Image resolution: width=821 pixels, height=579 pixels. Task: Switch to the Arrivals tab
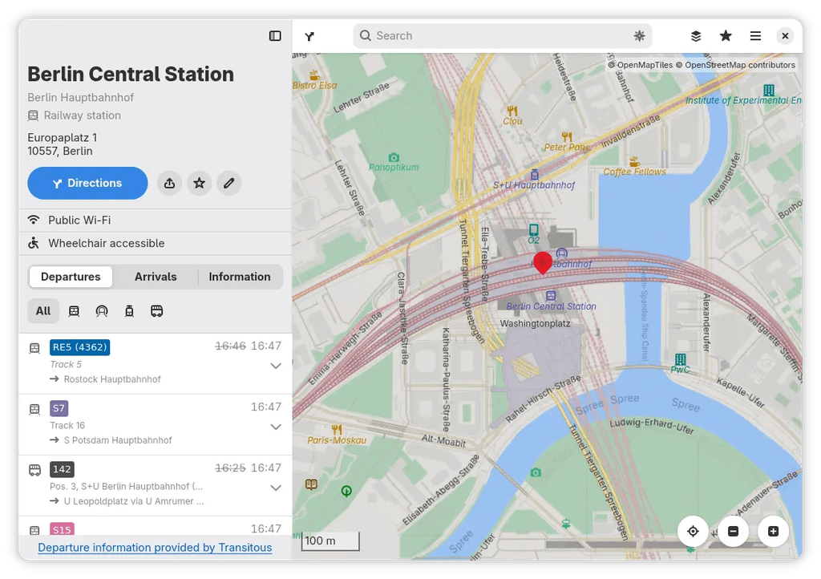156,277
